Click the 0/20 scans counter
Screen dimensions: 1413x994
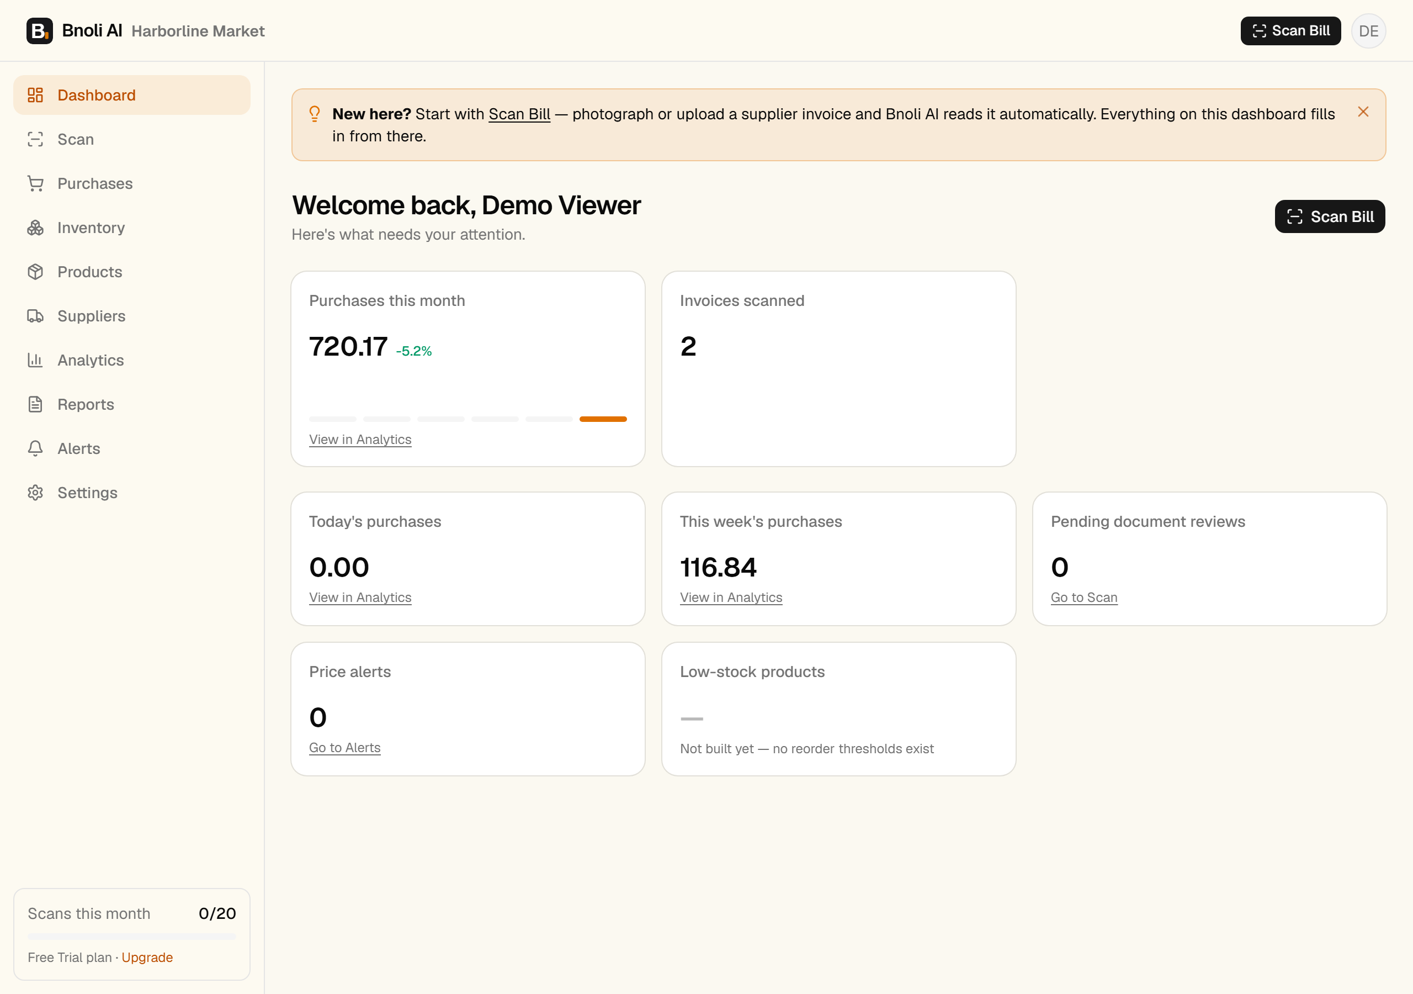[217, 913]
